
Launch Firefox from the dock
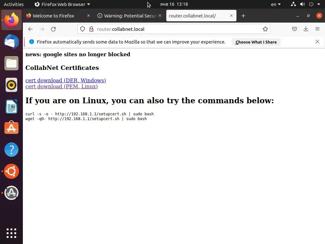click(x=11, y=20)
